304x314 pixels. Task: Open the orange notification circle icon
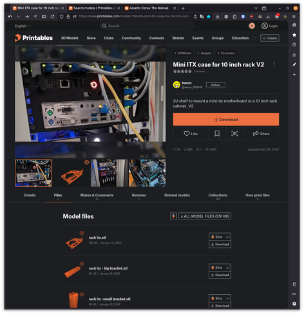click(x=252, y=26)
